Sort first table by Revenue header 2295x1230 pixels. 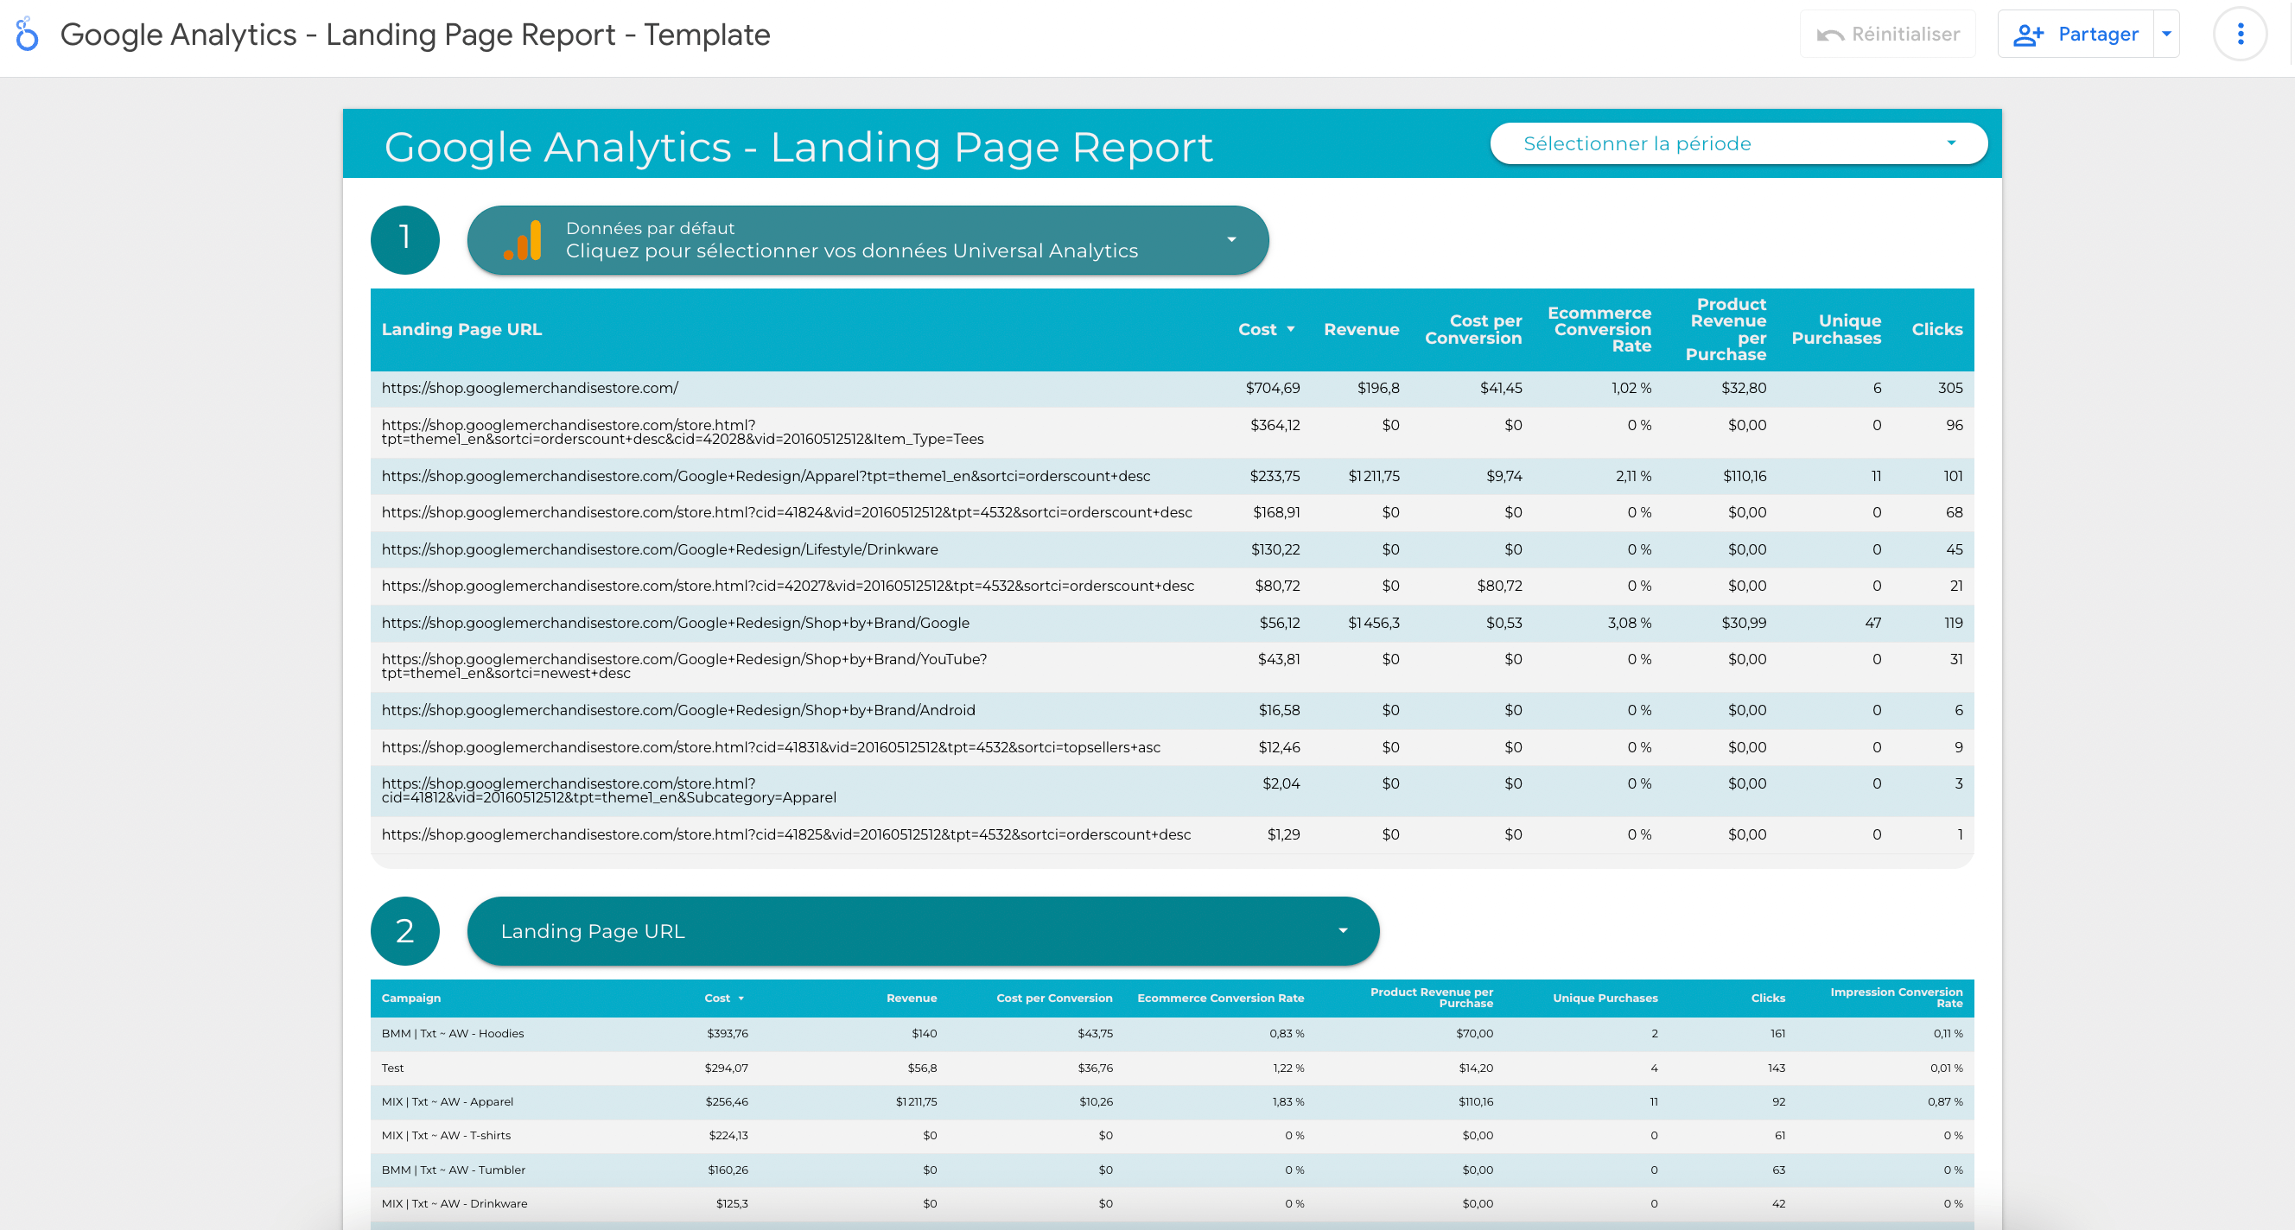click(x=1361, y=330)
